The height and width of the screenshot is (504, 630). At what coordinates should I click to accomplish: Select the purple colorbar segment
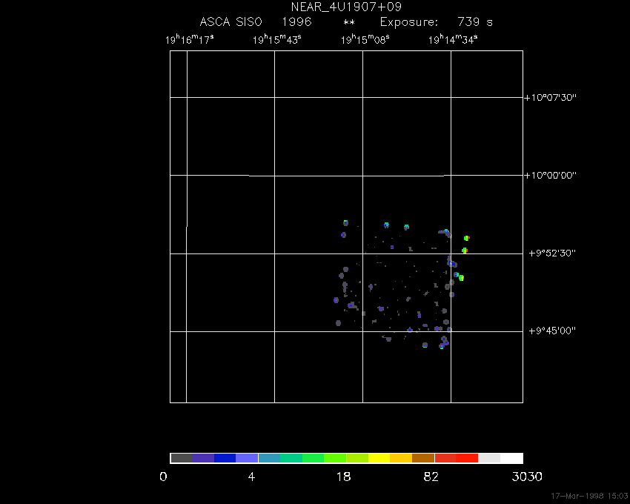tap(203, 458)
